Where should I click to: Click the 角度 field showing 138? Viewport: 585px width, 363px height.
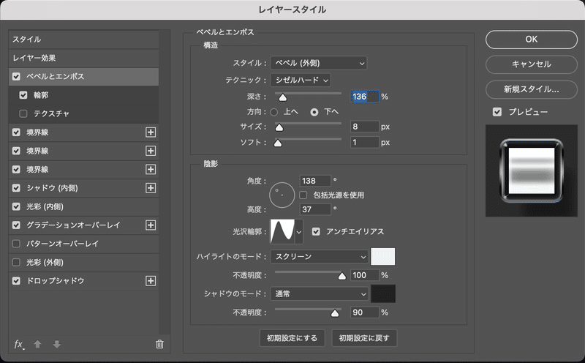pyautogui.click(x=315, y=181)
